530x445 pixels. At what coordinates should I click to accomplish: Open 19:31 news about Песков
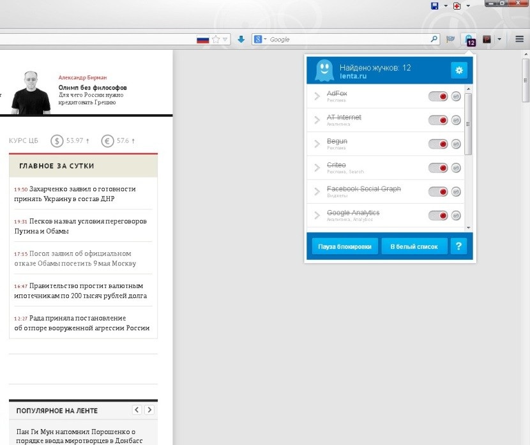[x=80, y=226]
